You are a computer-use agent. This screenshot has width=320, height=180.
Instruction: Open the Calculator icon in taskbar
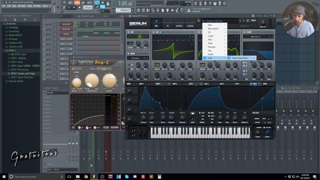pyautogui.click(x=160, y=177)
